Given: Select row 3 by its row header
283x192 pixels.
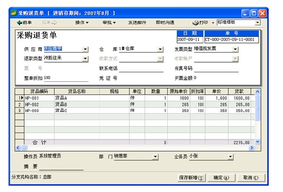Looking at the screenshot, I should point(20,111).
